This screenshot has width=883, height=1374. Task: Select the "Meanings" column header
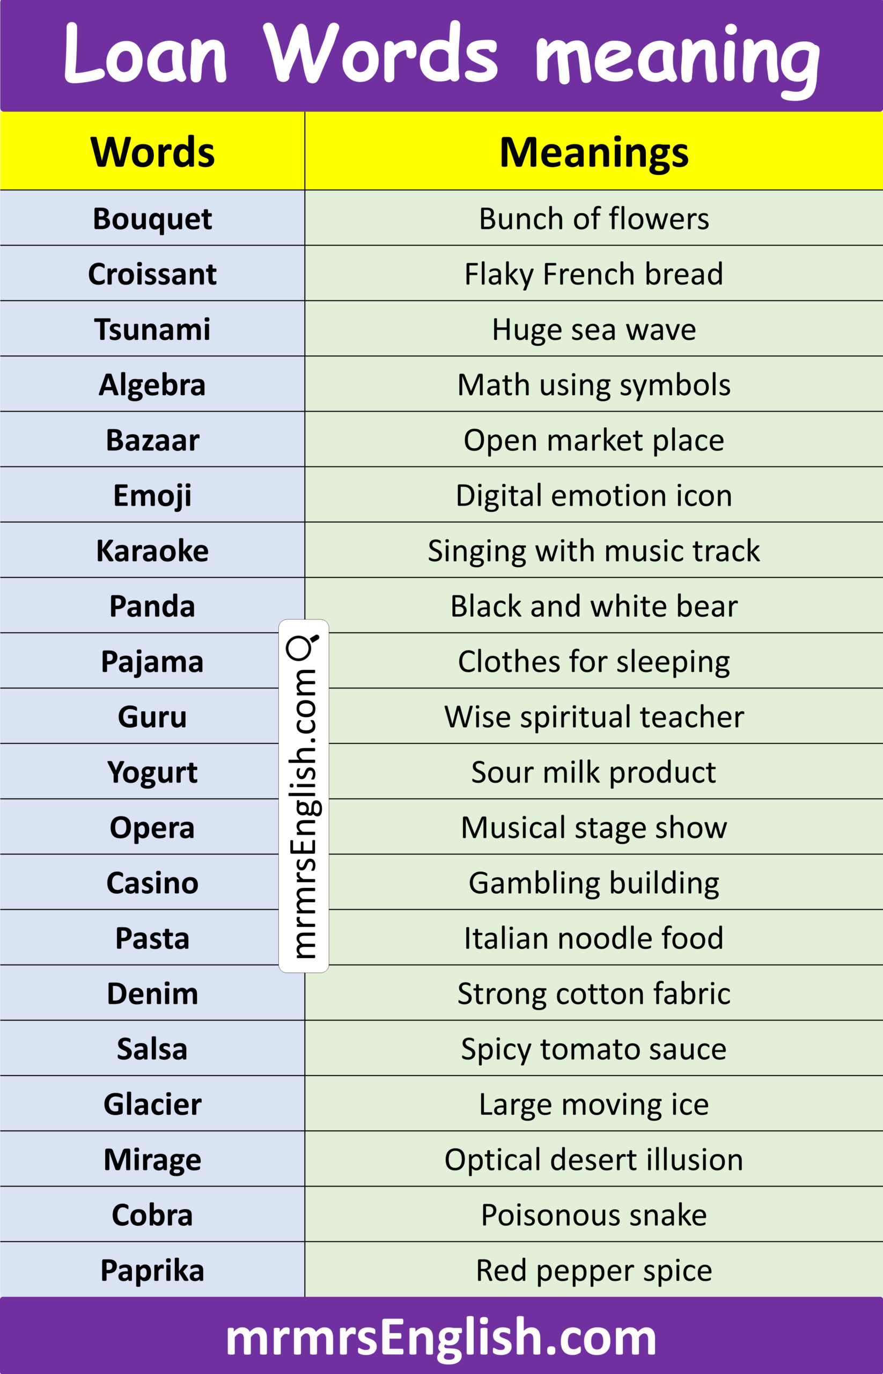click(593, 152)
